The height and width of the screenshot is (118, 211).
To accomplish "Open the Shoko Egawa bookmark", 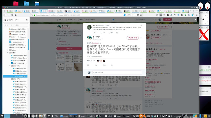I will pos(20,103).
